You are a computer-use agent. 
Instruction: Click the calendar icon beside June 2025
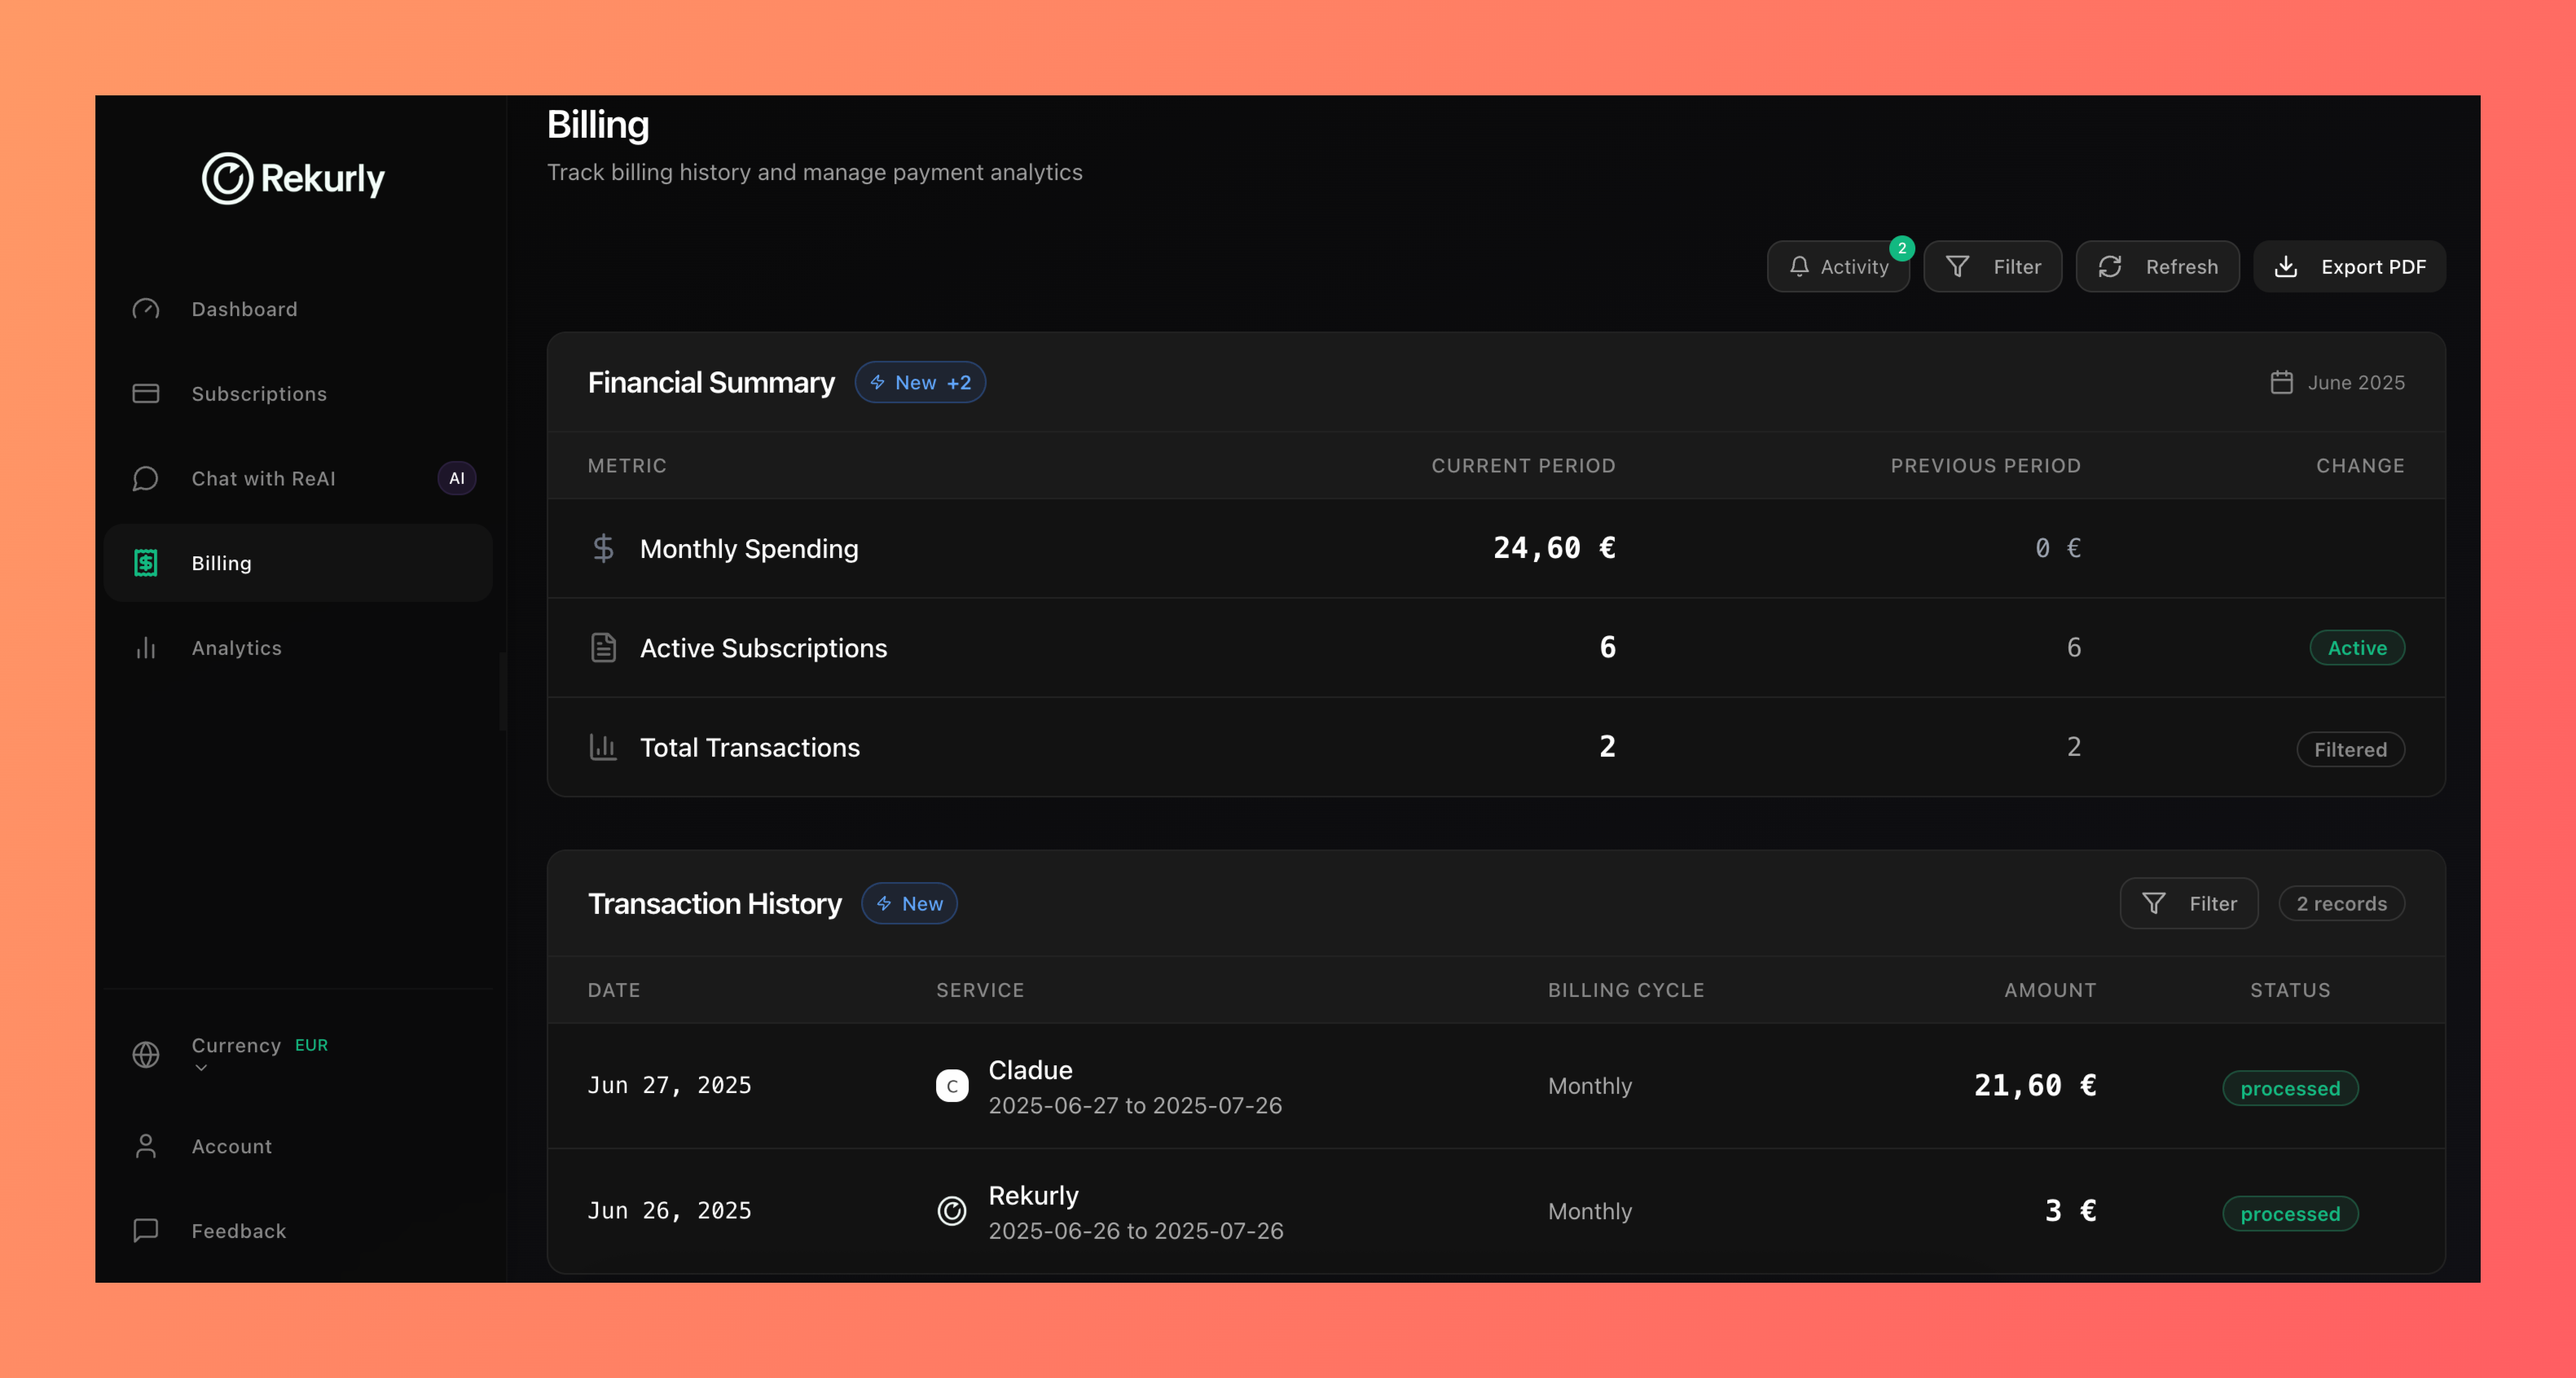(x=2281, y=382)
